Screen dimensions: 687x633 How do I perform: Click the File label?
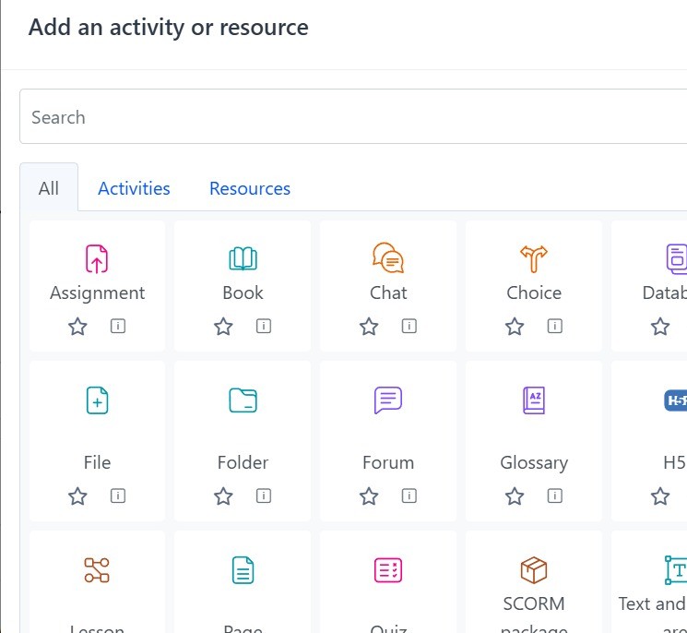point(97,462)
